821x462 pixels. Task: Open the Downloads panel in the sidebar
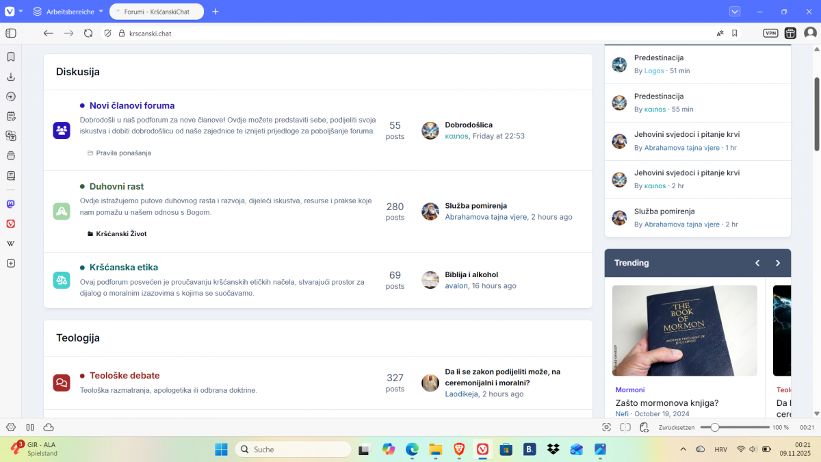tap(11, 77)
